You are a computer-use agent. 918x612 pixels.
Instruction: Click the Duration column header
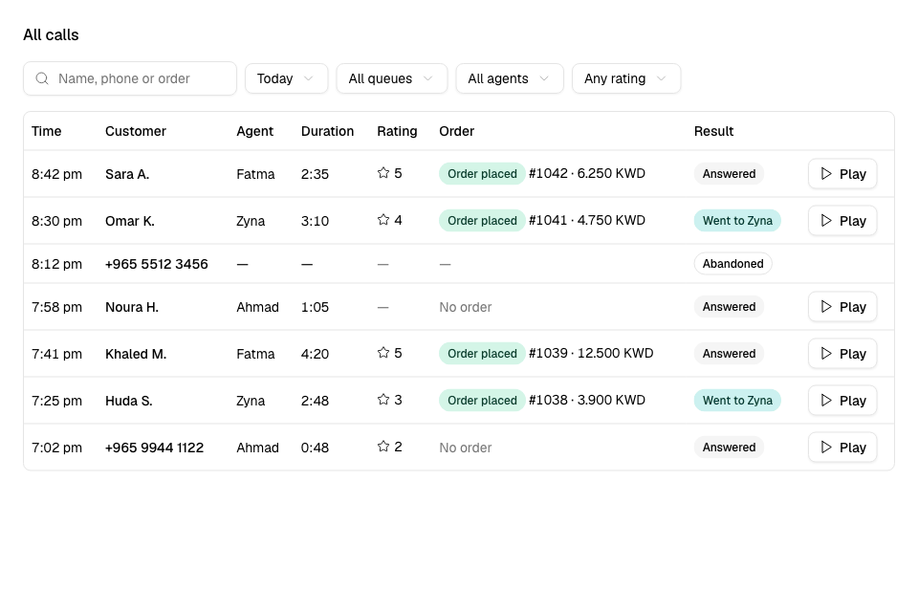click(x=327, y=131)
